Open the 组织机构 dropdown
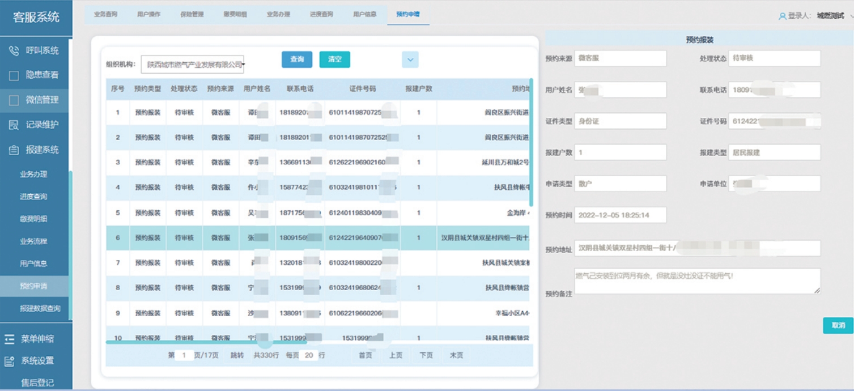The image size is (854, 391). (192, 65)
